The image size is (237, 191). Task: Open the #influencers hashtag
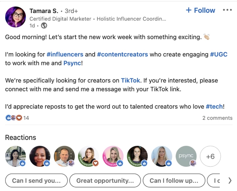coord(65,54)
